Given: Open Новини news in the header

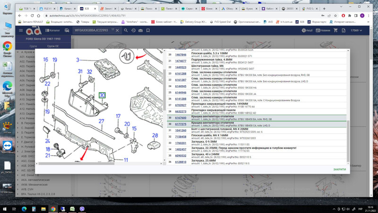Looking at the screenshot, I should [x=323, y=30].
